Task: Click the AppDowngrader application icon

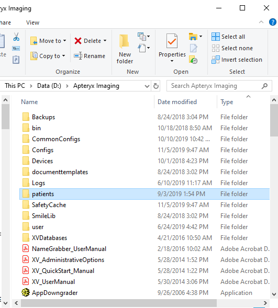Action: click(x=26, y=292)
